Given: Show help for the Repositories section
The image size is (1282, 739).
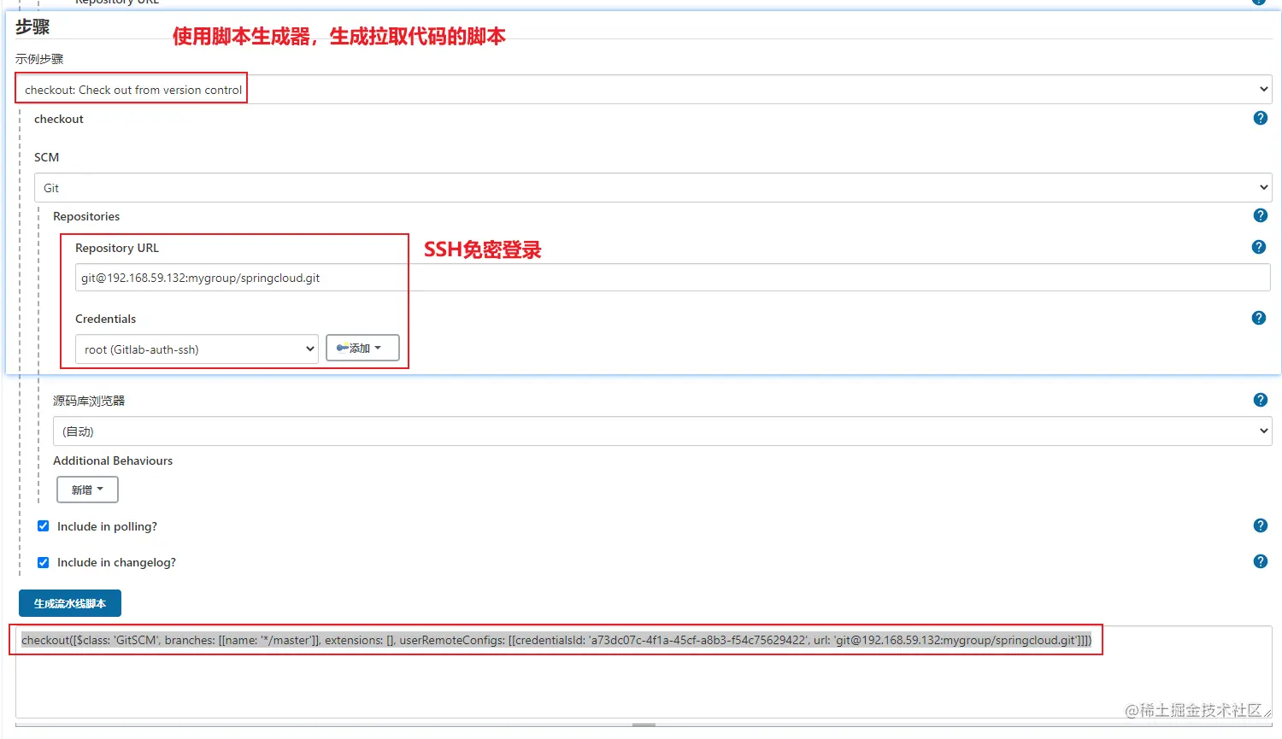Looking at the screenshot, I should pyautogui.click(x=1260, y=215).
